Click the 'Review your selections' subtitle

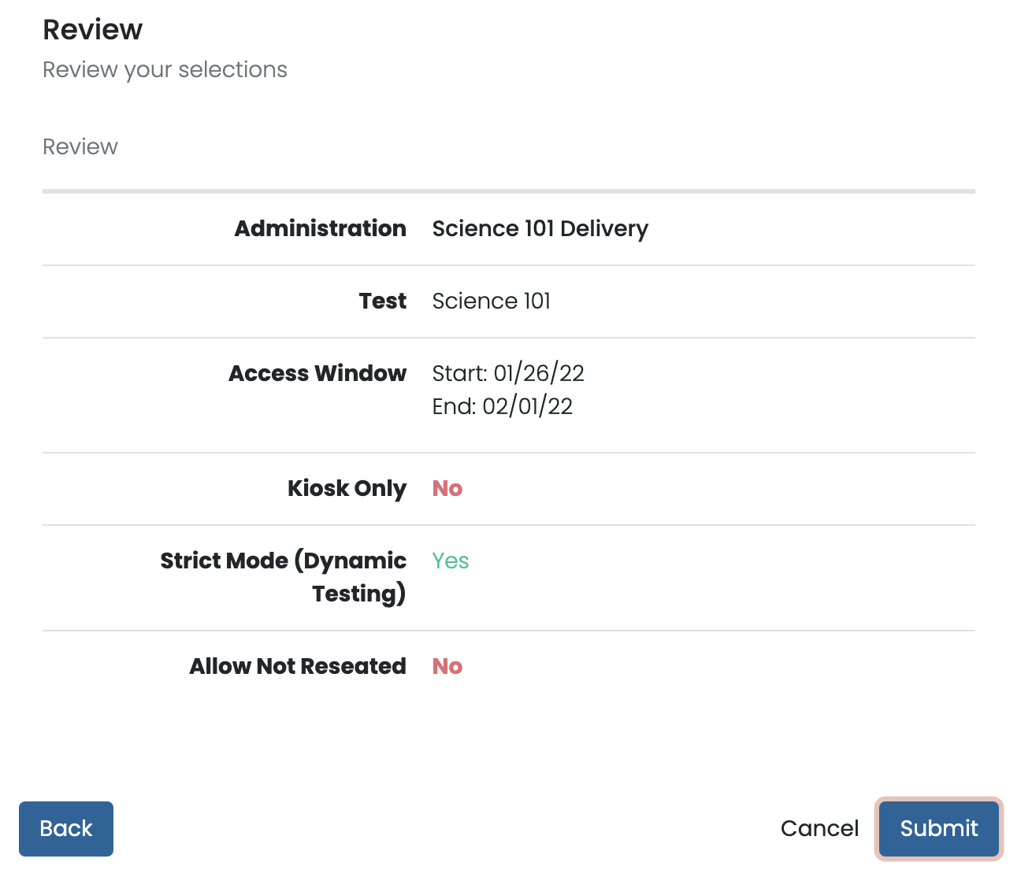tap(165, 70)
